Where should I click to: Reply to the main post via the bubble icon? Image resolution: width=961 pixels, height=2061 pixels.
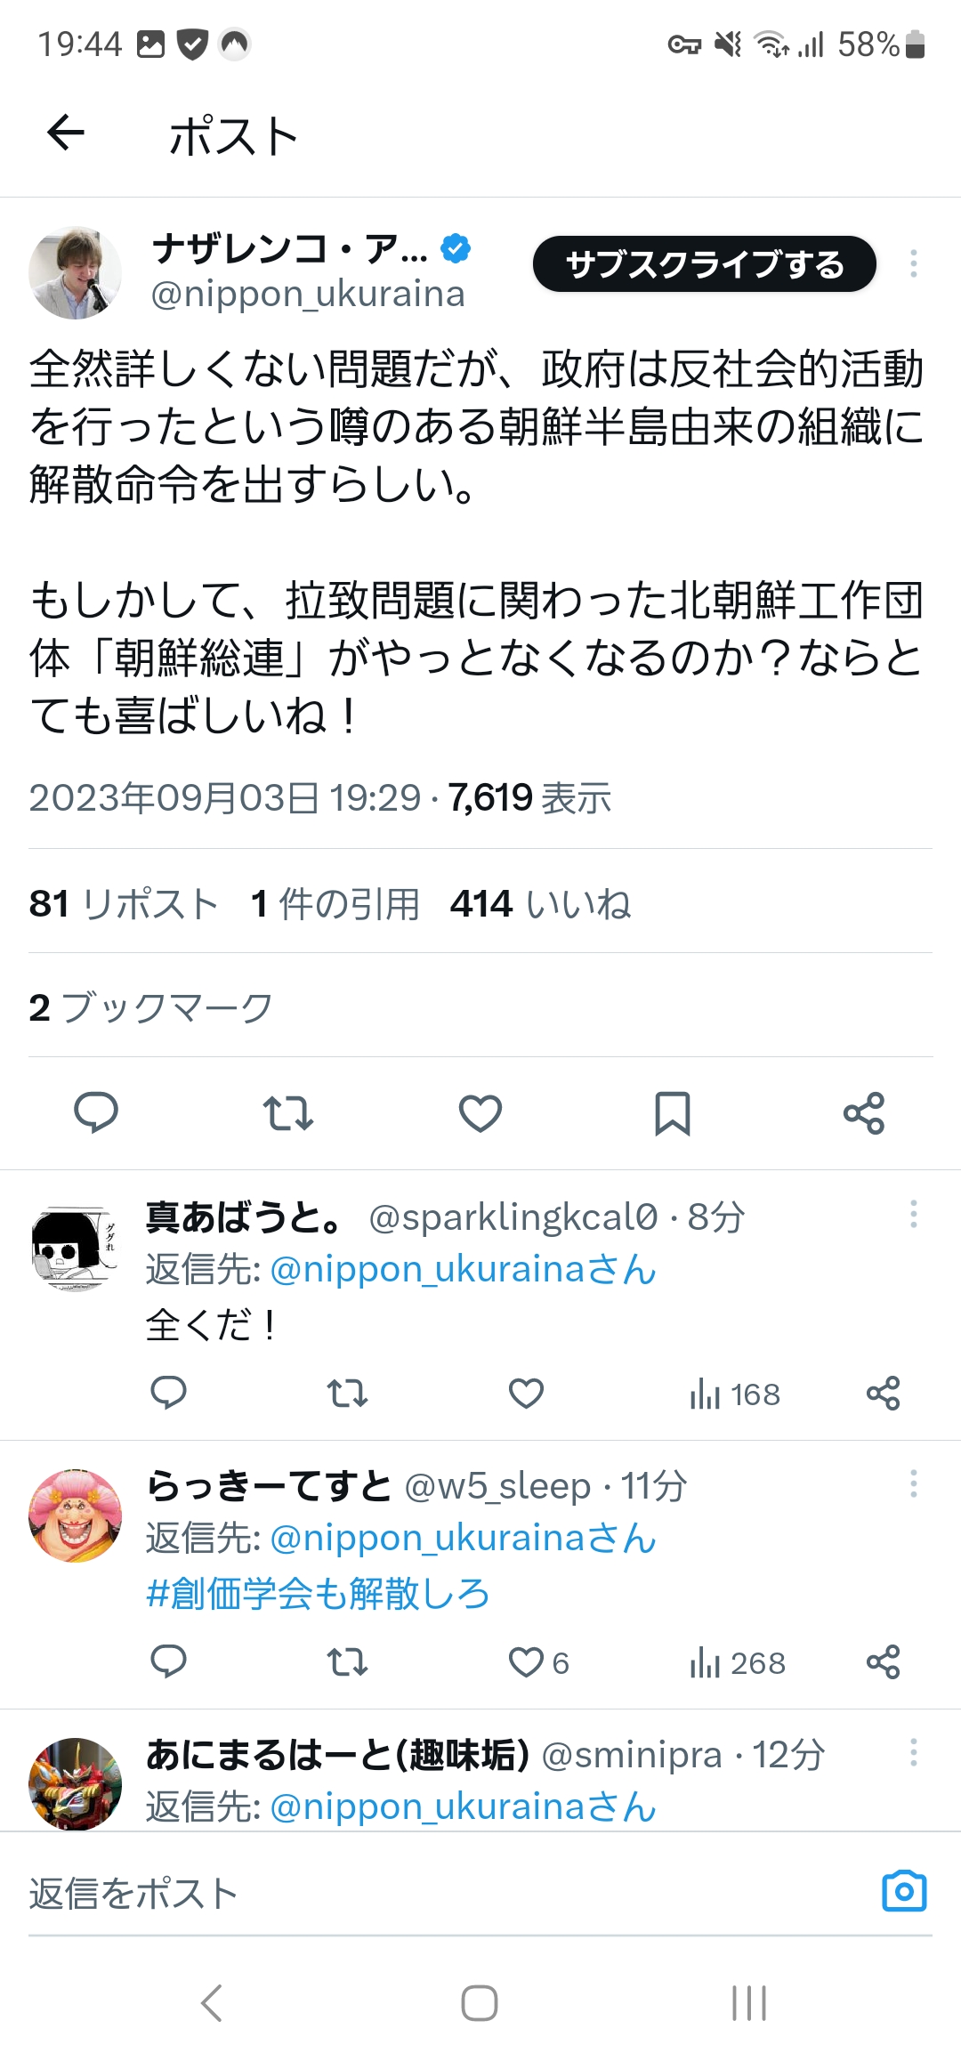pyautogui.click(x=95, y=1112)
